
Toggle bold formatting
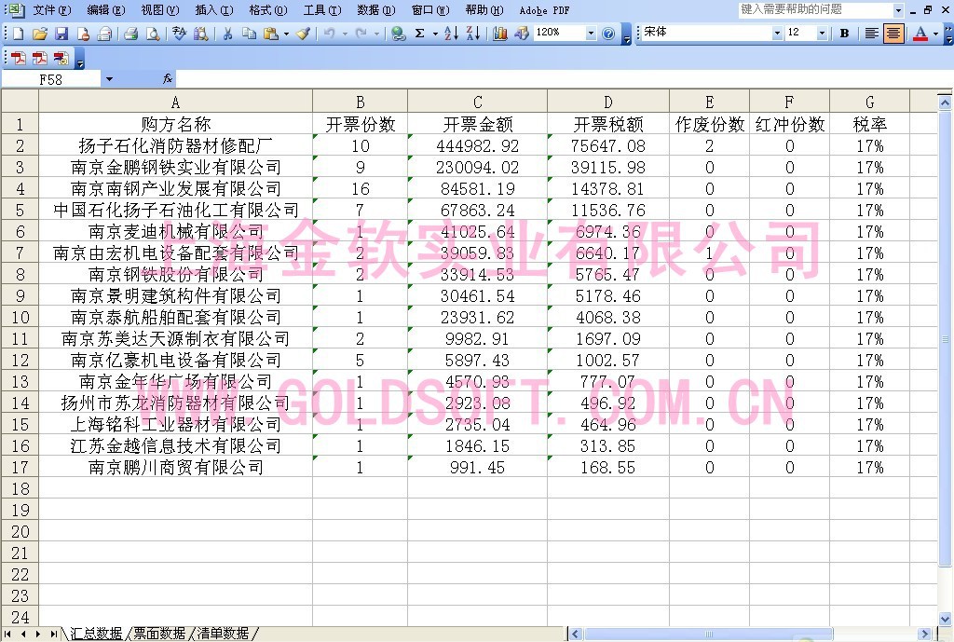pos(844,33)
